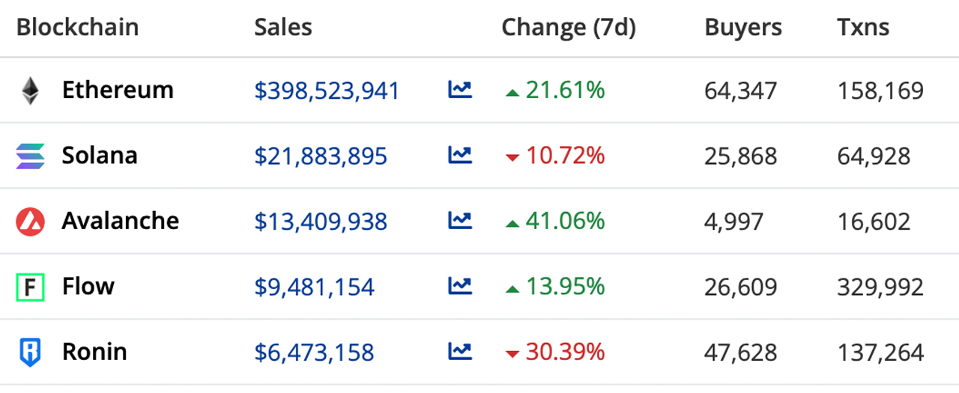Open Ethereum sales figure $398,523,941
The image size is (959, 393).
(x=327, y=91)
